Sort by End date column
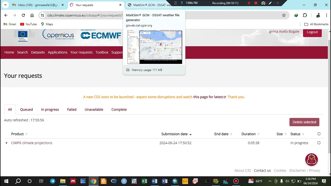 coord(223,134)
